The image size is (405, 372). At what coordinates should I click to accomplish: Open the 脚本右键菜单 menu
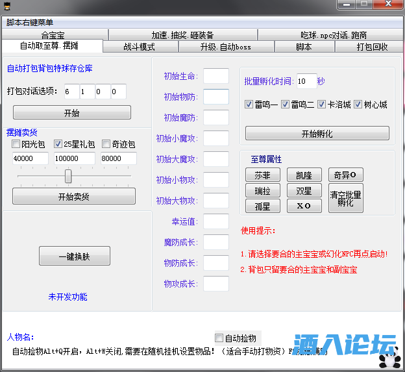30,22
